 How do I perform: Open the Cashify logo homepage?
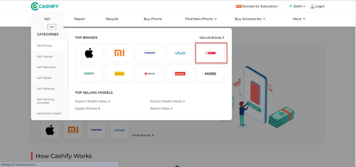coord(45,6)
